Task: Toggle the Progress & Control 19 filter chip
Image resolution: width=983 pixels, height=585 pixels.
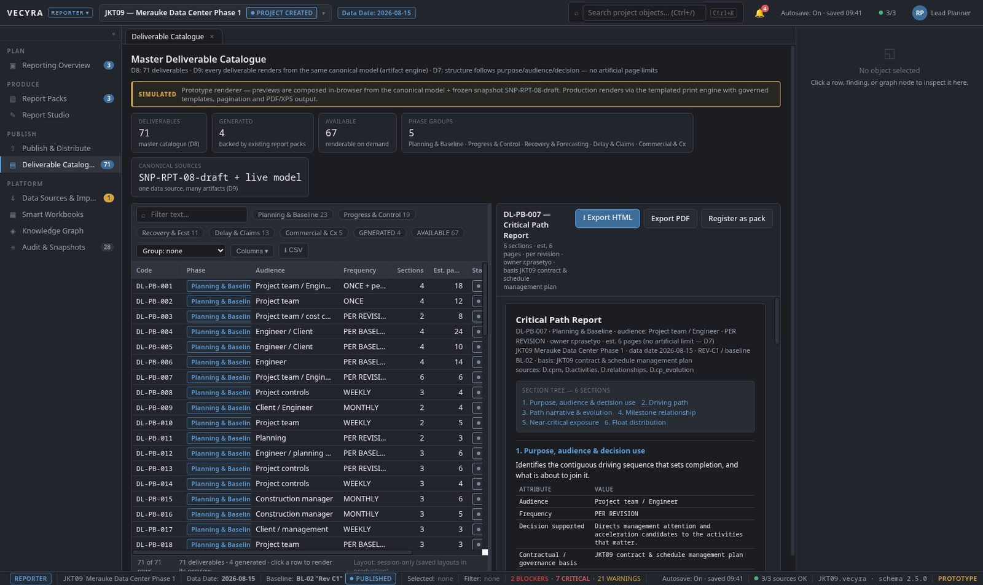Action: pyautogui.click(x=377, y=215)
